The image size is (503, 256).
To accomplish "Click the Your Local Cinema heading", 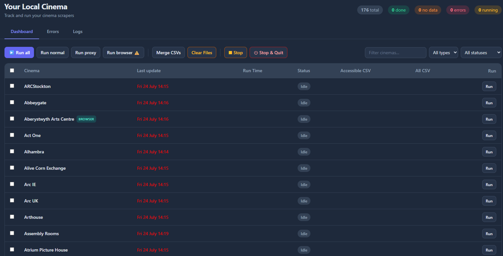I will coord(36,6).
